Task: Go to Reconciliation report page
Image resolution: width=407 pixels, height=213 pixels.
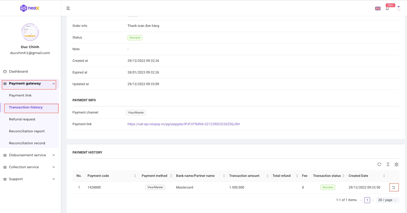Action: [x=27, y=131]
